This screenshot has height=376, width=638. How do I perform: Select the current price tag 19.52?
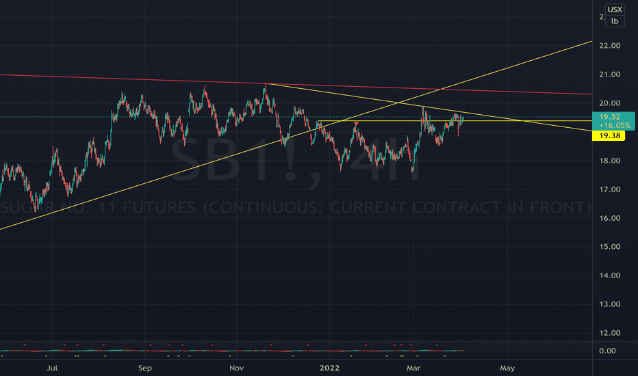pos(613,121)
